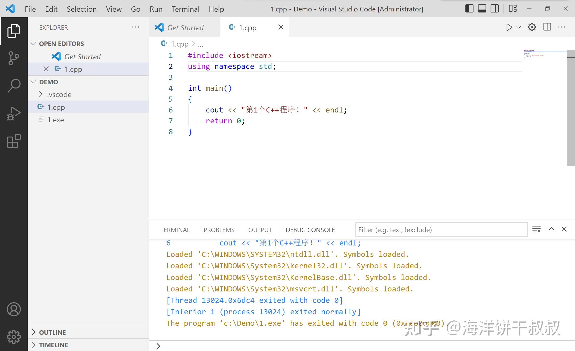This screenshot has width=575, height=351.
Task: Switch to the PROBLEMS tab
Action: (x=219, y=229)
